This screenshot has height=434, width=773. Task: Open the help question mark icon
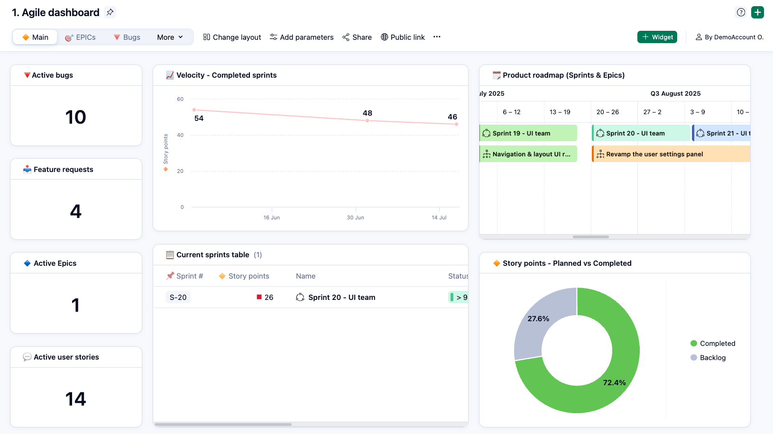(741, 12)
